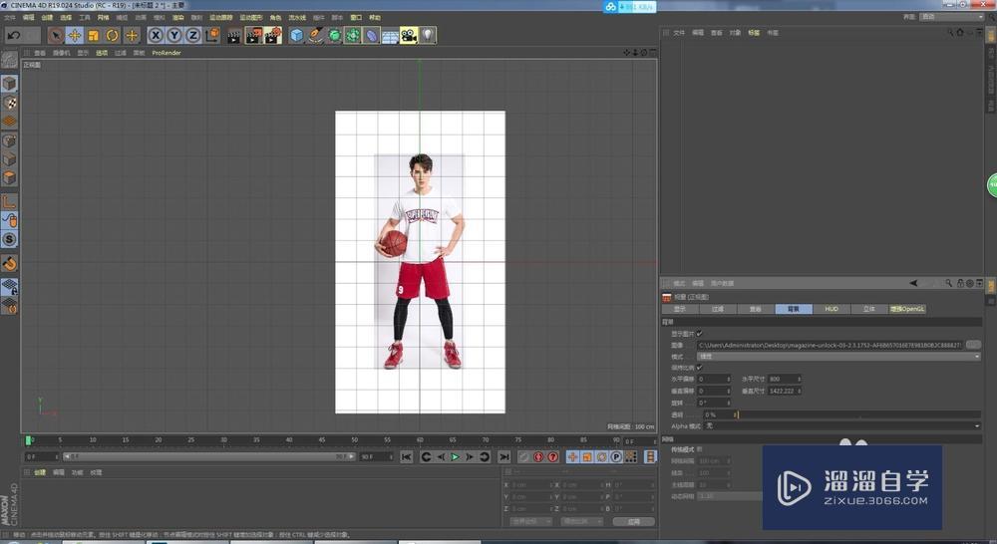Screen dimensions: 997x544
Task: Click browse button beside image path
Action: coord(973,345)
